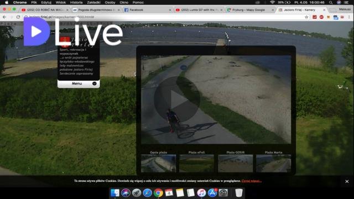The height and width of the screenshot is (199, 354).
Task: Reload the page with the refresh icon
Action: (x=18, y=17)
